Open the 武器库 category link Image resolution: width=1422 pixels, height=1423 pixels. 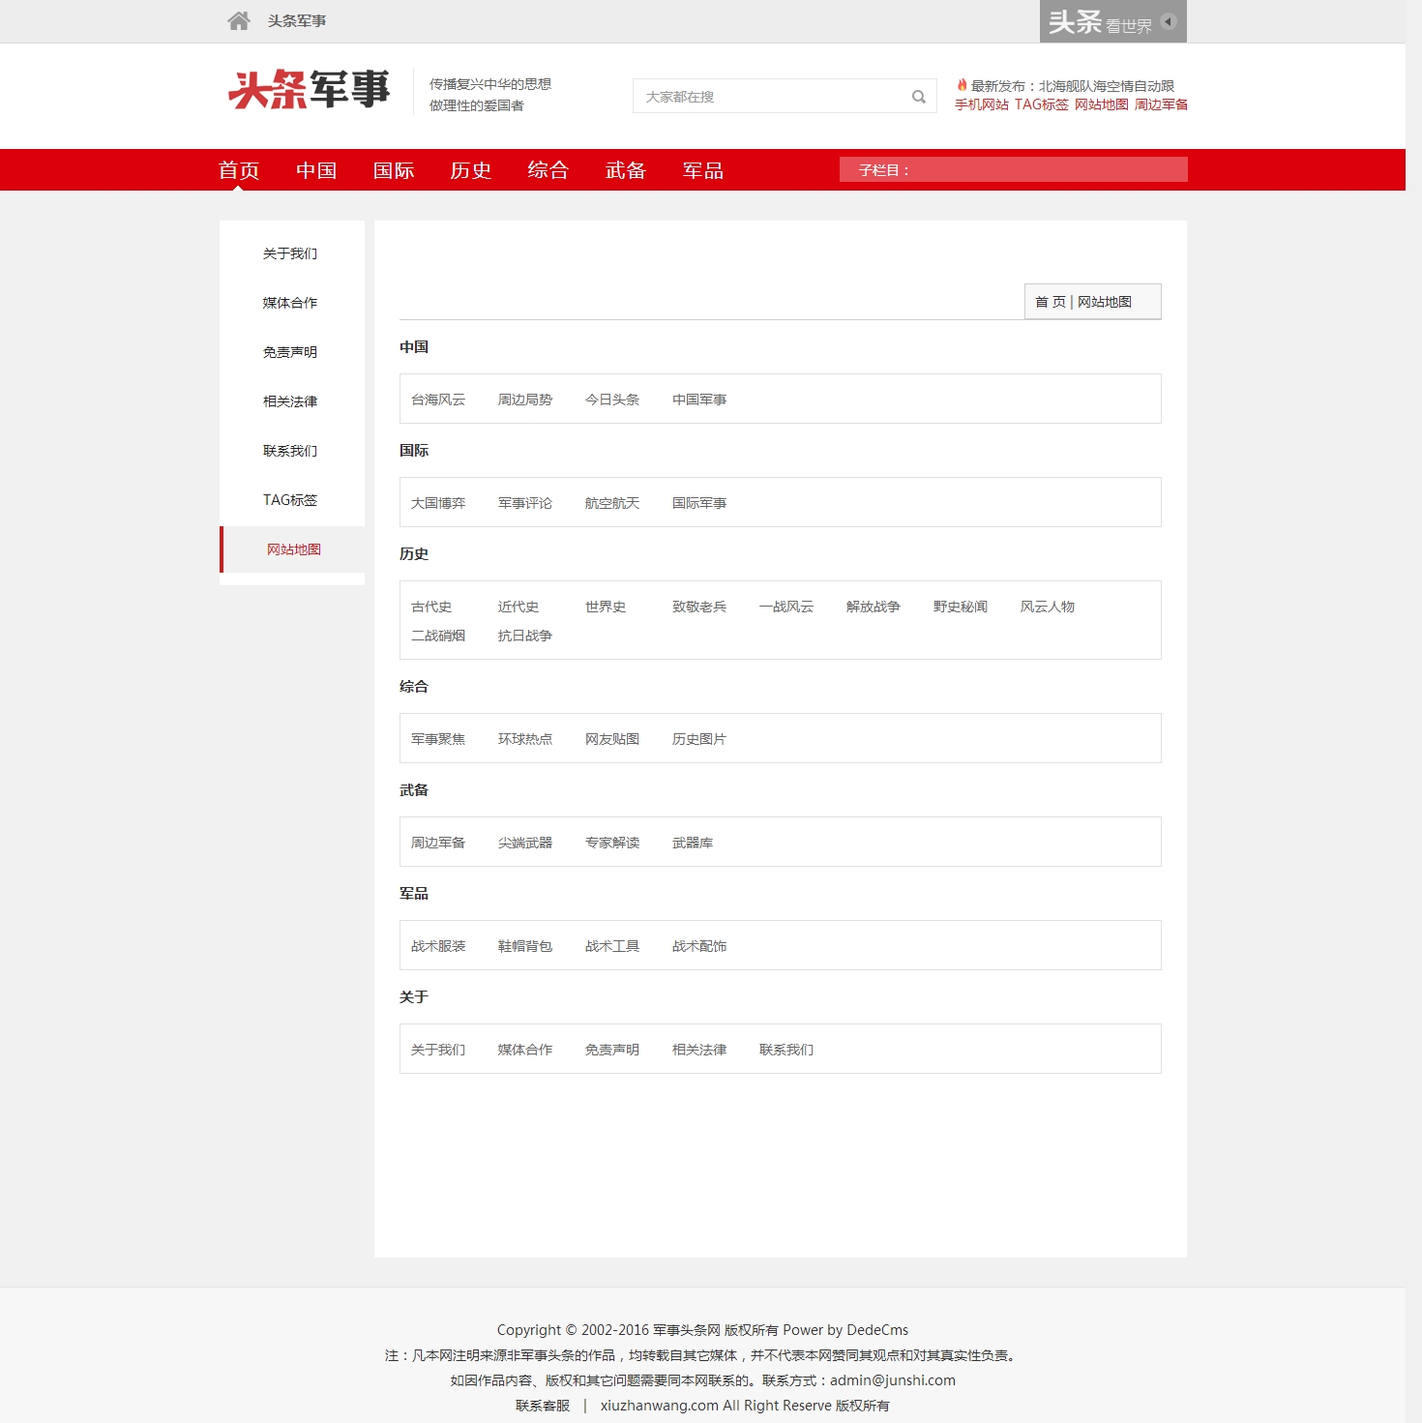tap(693, 843)
